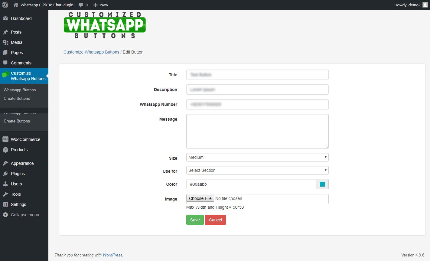Viewport: 430px width, 261px height.
Task: Open the teal color picker swatch
Action: [322, 184]
